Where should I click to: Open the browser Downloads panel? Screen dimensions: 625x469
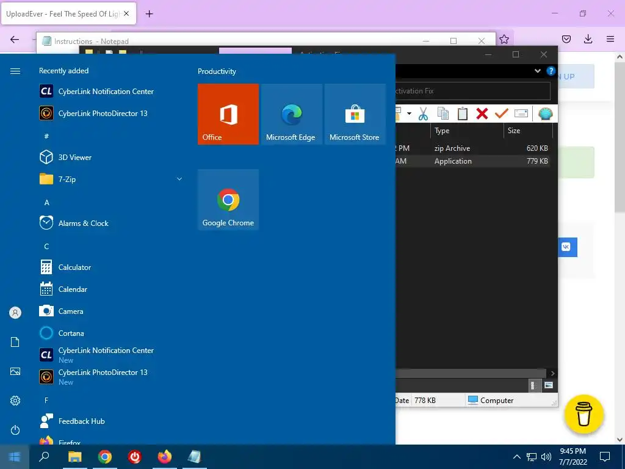588,39
